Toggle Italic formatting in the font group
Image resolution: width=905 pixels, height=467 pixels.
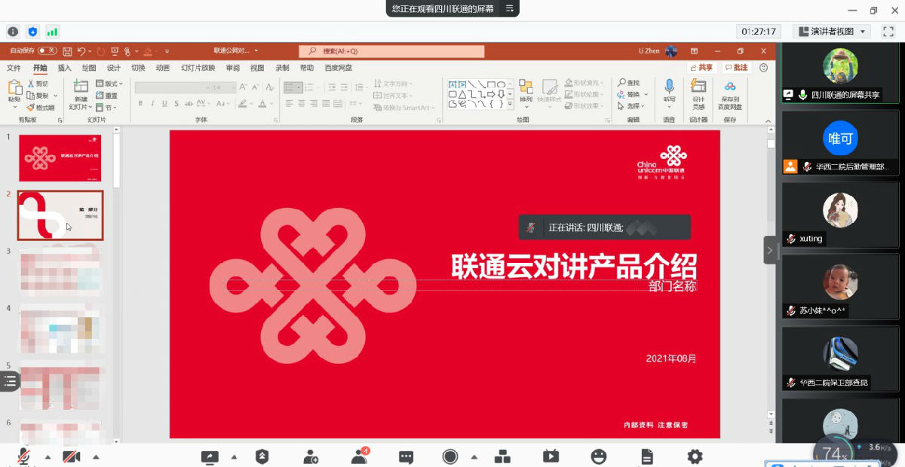(152, 104)
